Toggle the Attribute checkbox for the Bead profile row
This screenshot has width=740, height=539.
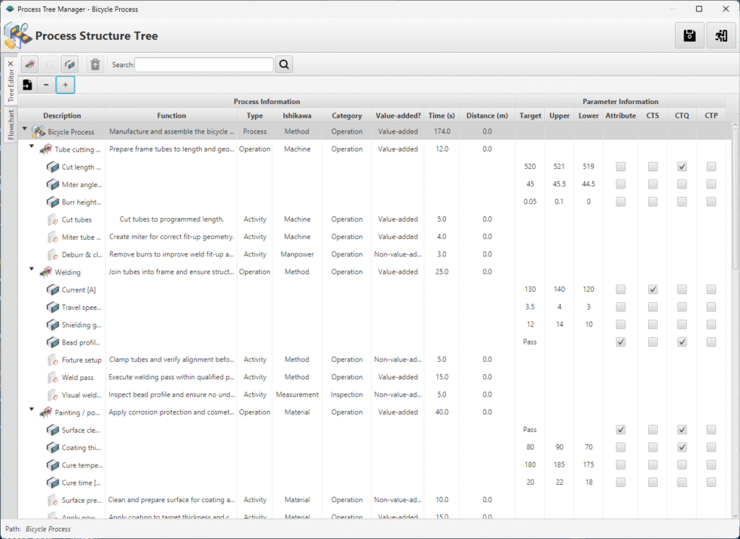[x=620, y=342]
